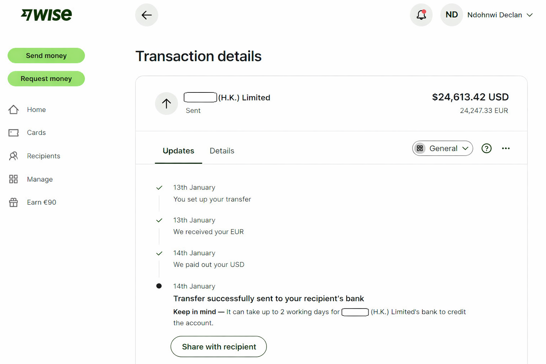Switch to the Details tab
This screenshot has height=364, width=546.
tap(221, 151)
